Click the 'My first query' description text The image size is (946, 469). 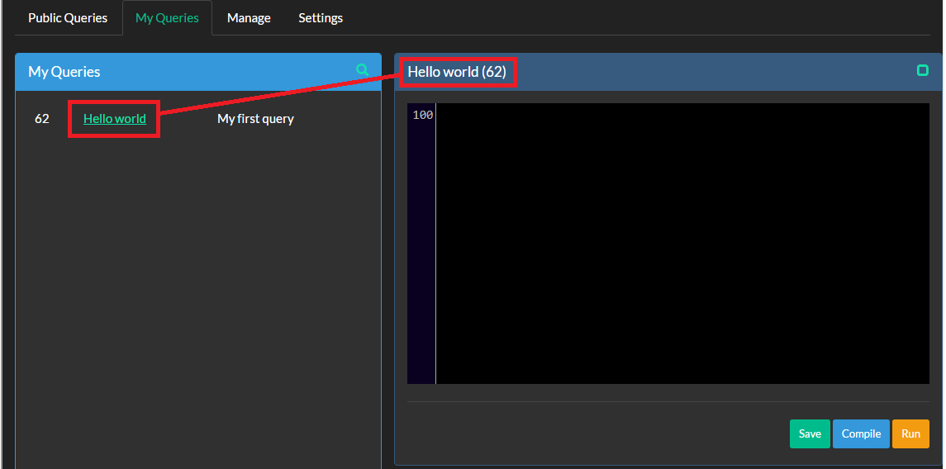(x=255, y=119)
